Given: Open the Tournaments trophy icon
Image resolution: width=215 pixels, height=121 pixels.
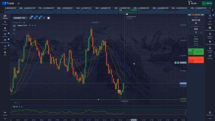Looking at the screenshot, I should click(x=210, y=43).
